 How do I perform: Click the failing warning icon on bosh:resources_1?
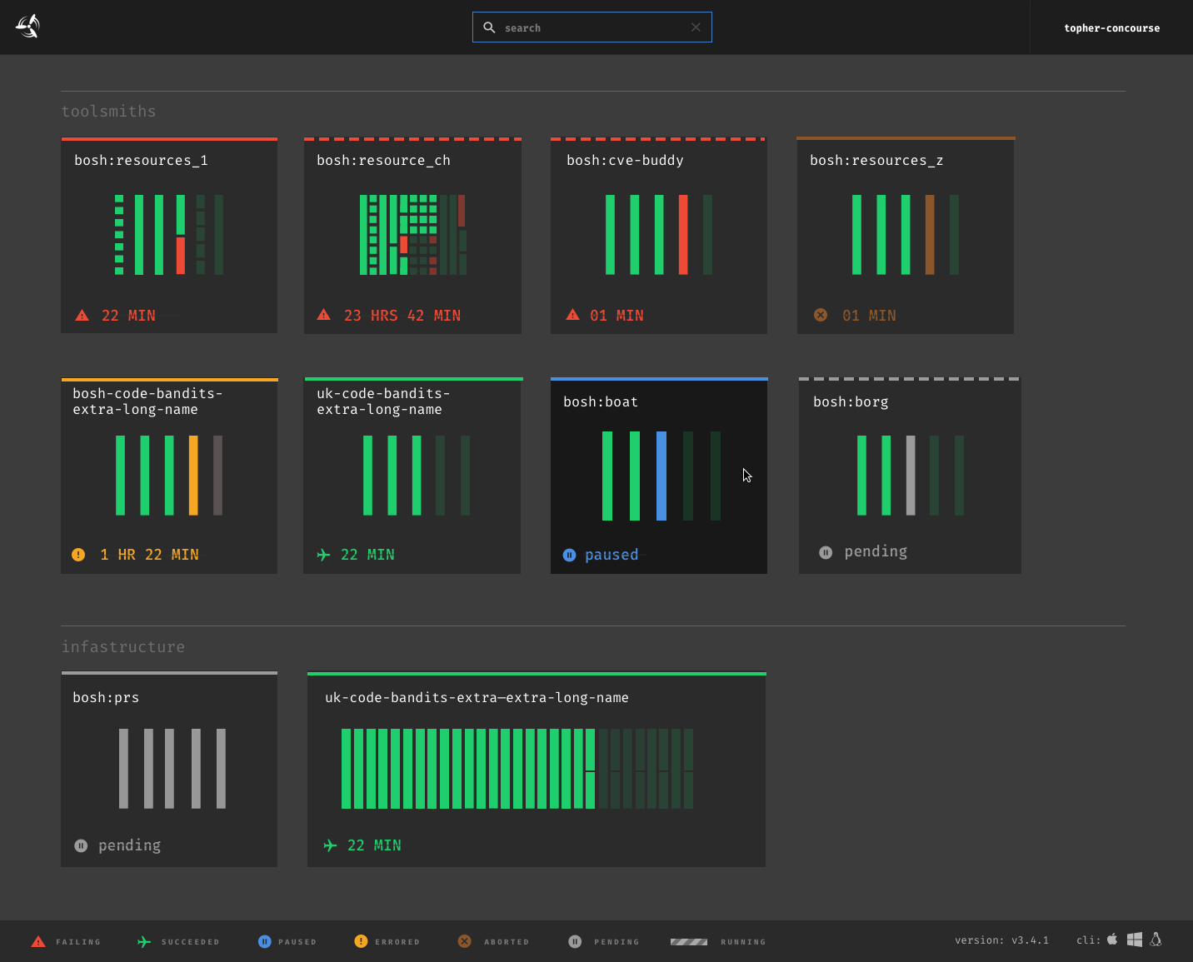pyautogui.click(x=82, y=315)
